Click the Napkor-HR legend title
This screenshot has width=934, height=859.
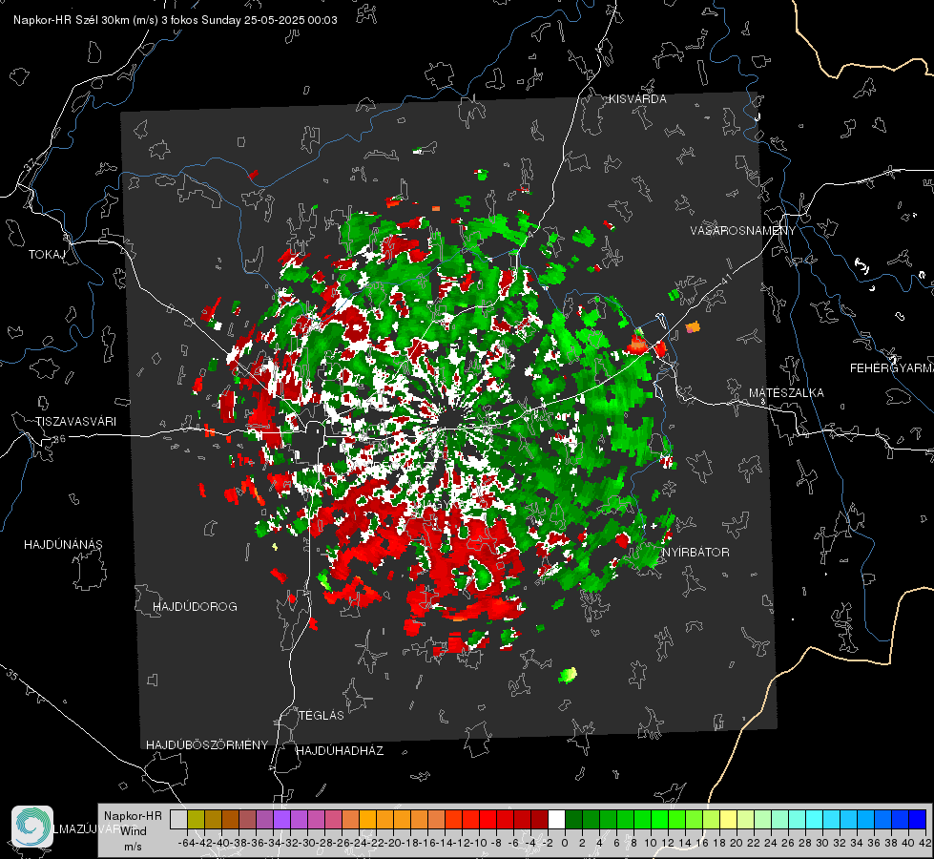click(x=133, y=816)
